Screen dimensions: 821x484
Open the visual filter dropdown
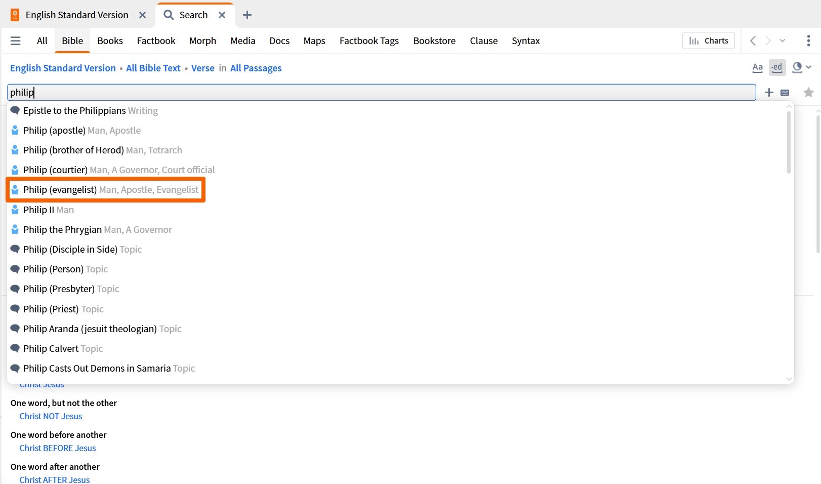(802, 67)
